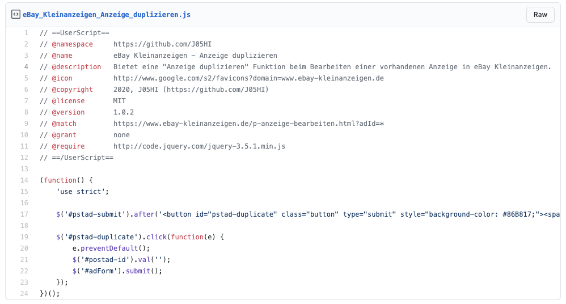Image resolution: width=566 pixels, height=304 pixels.
Task: Click the 'use strict' statement
Action: [82, 192]
